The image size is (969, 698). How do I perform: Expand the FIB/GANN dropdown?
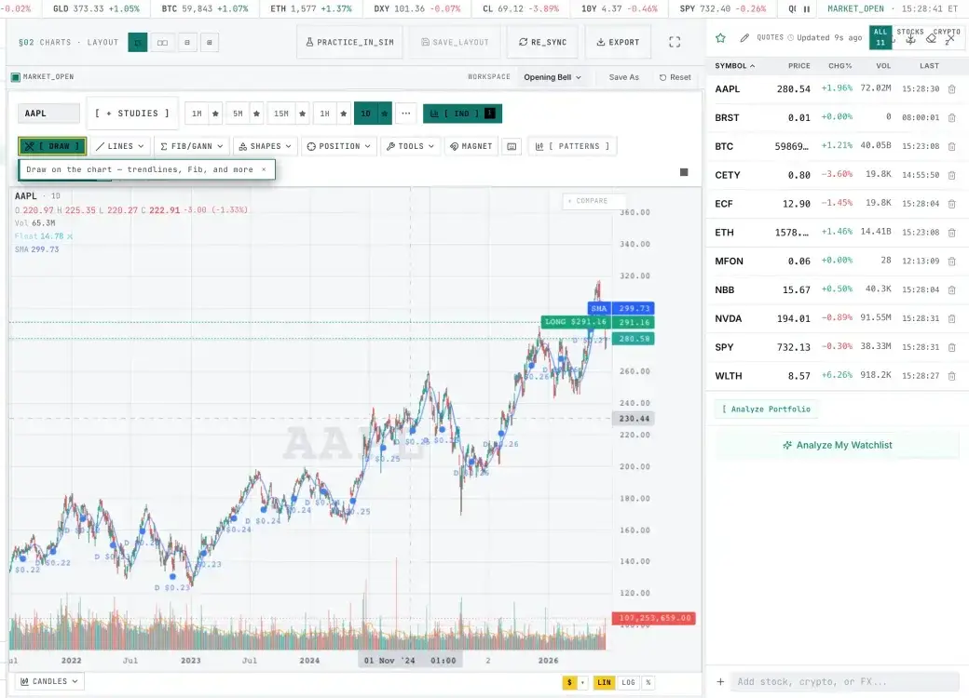[192, 146]
